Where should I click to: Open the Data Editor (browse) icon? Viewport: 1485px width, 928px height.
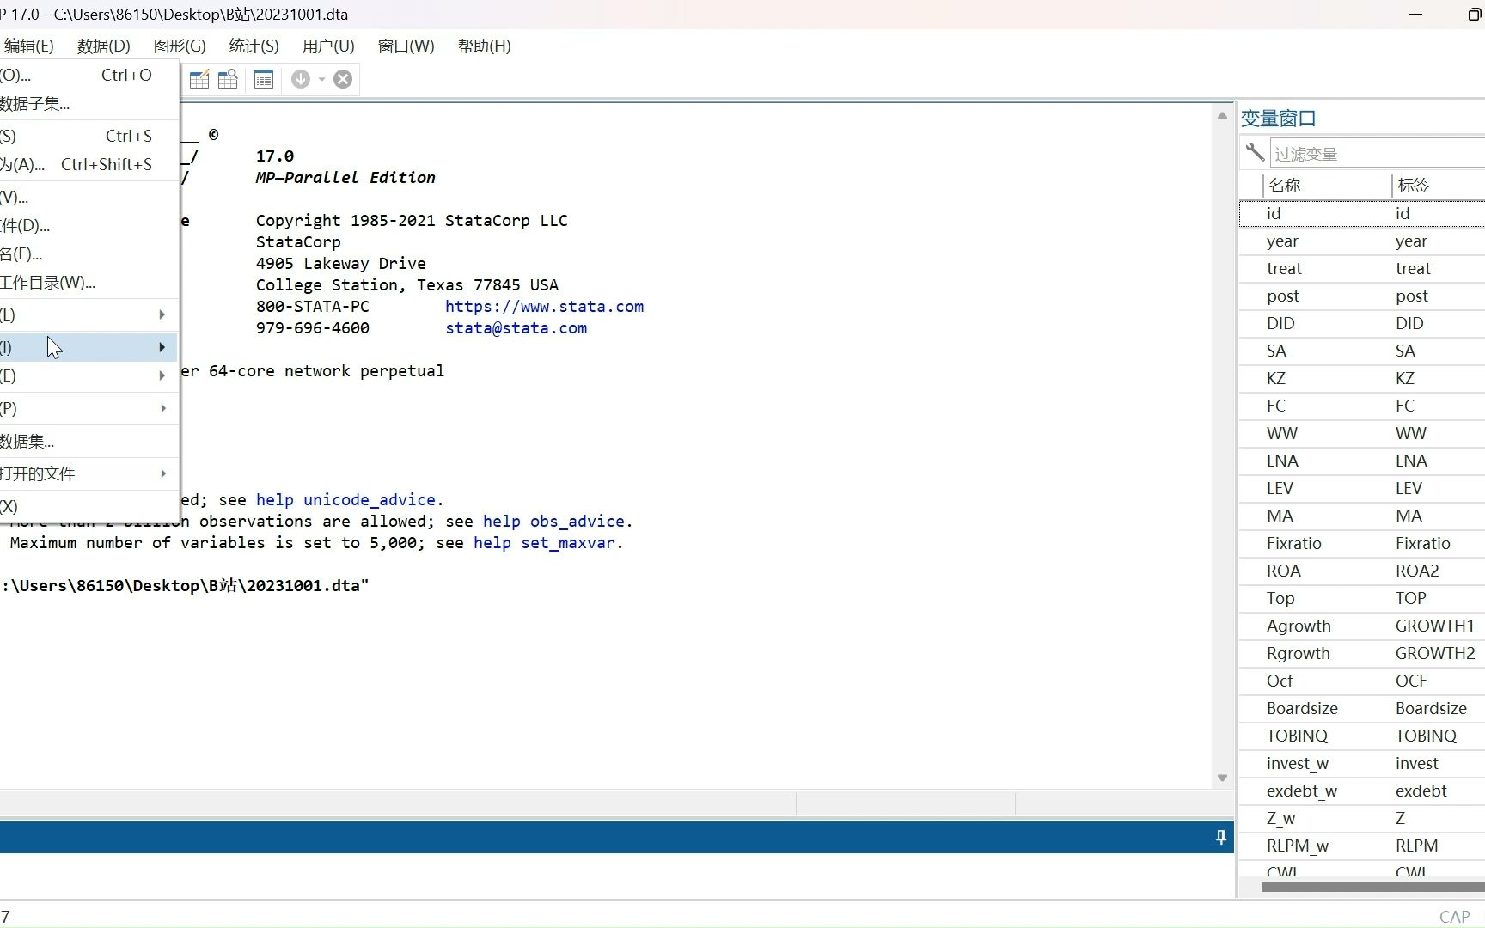(228, 79)
